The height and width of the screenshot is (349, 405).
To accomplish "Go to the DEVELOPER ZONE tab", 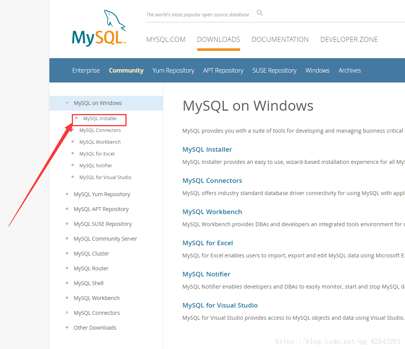I will click(349, 39).
